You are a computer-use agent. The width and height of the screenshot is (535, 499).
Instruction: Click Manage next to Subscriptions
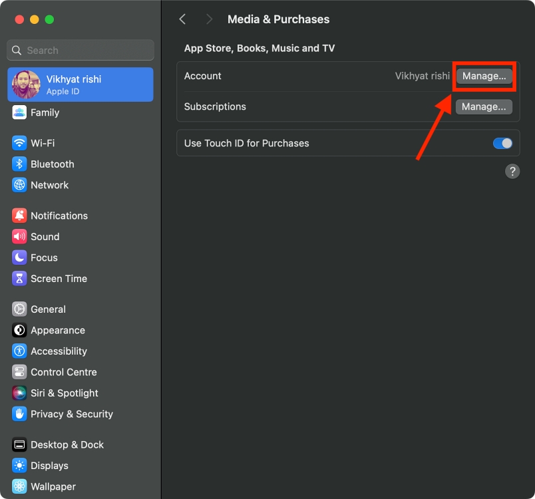[484, 106]
